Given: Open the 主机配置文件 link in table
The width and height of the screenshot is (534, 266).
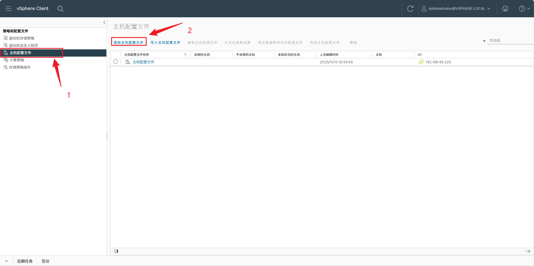Looking at the screenshot, I should coord(144,62).
